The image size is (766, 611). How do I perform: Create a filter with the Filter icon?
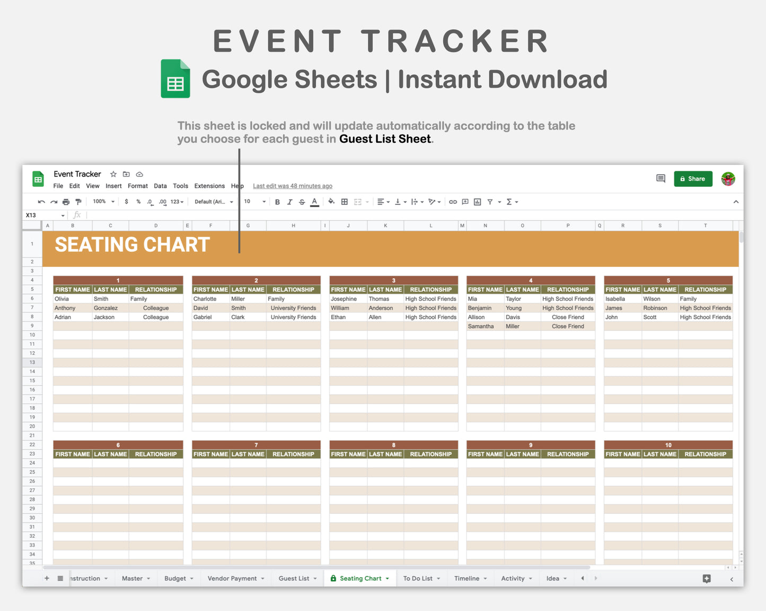click(490, 202)
